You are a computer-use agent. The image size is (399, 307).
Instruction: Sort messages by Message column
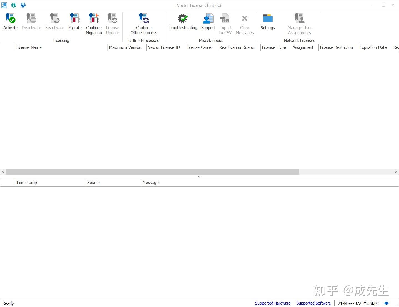270,183
